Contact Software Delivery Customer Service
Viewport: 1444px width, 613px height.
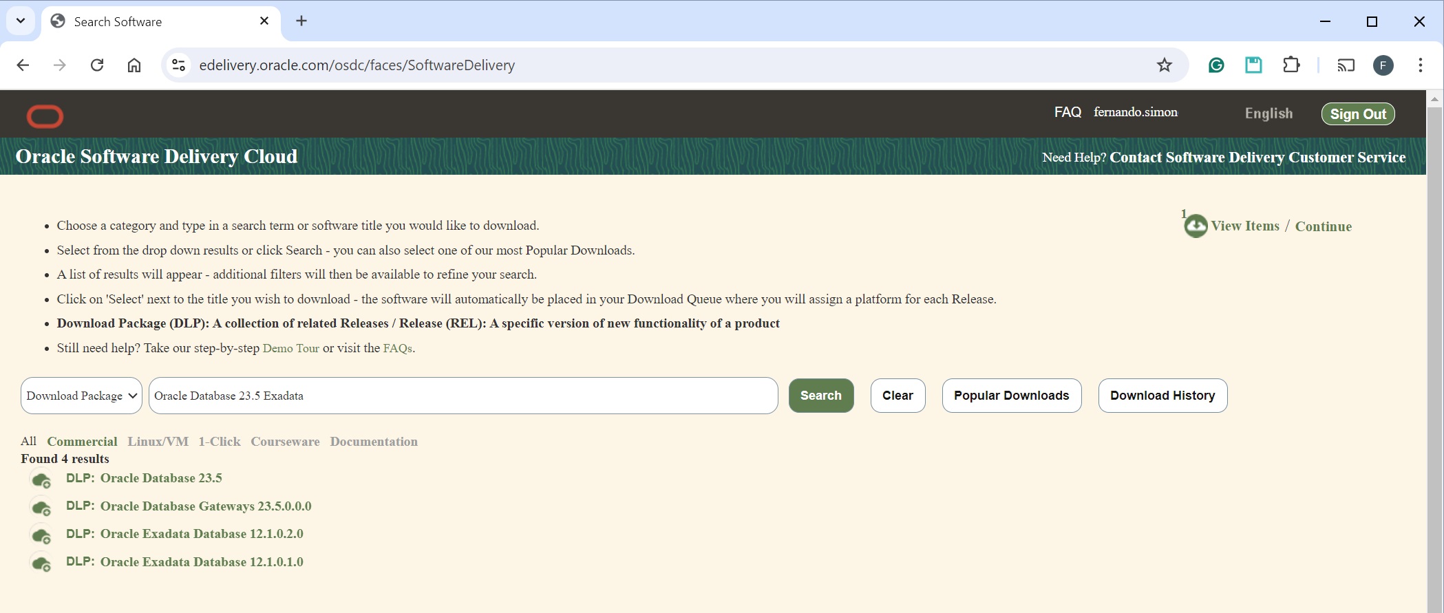point(1257,158)
